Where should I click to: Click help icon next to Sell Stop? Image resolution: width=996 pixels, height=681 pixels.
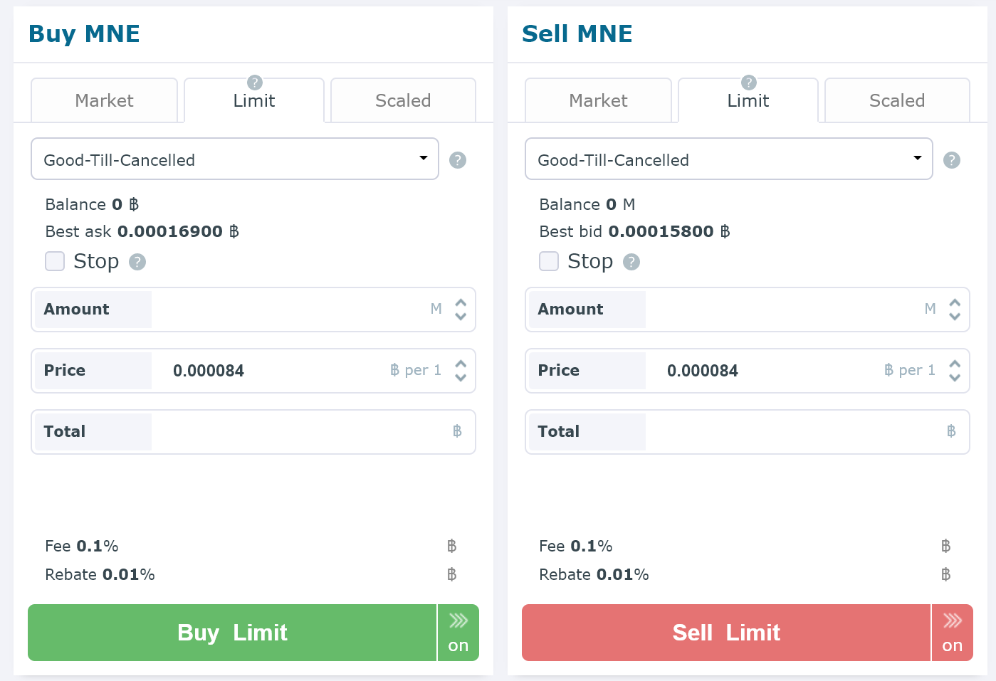[x=631, y=262]
